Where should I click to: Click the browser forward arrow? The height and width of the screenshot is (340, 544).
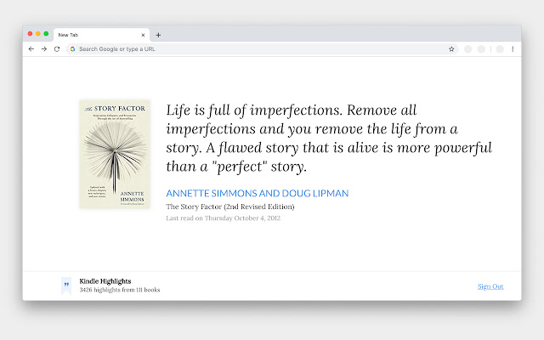pos(43,49)
